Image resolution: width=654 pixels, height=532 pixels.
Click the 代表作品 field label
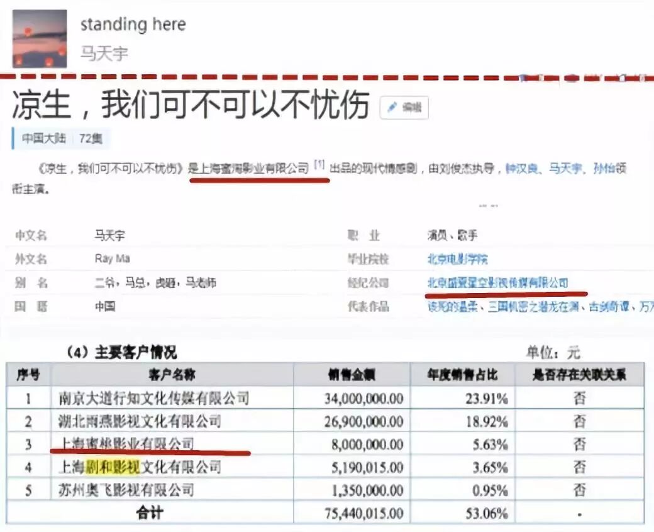click(x=369, y=307)
